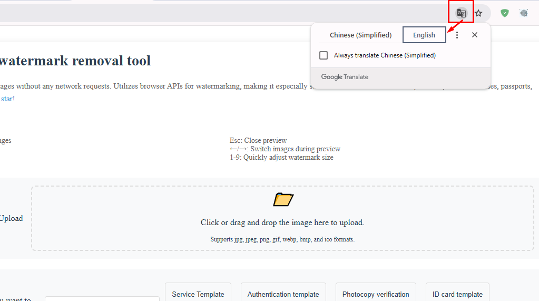The height and width of the screenshot is (301, 539).
Task: Apply the Authentication template
Action: [x=283, y=294]
